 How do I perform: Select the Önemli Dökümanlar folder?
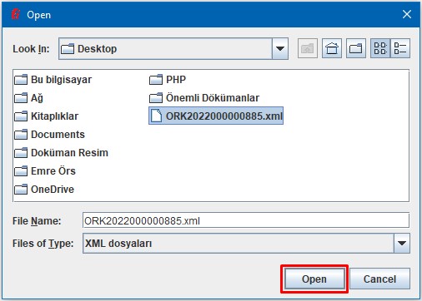click(204, 98)
